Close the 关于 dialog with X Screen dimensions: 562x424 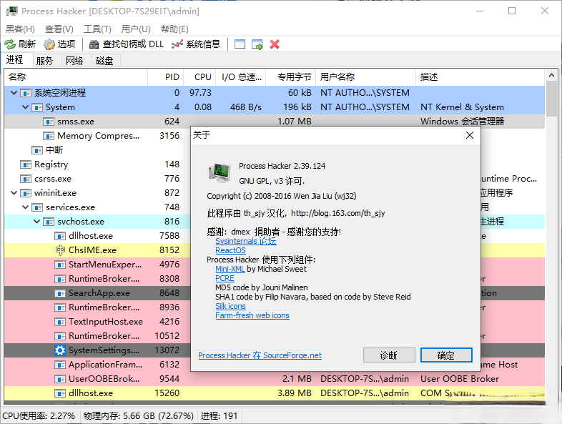(x=470, y=135)
